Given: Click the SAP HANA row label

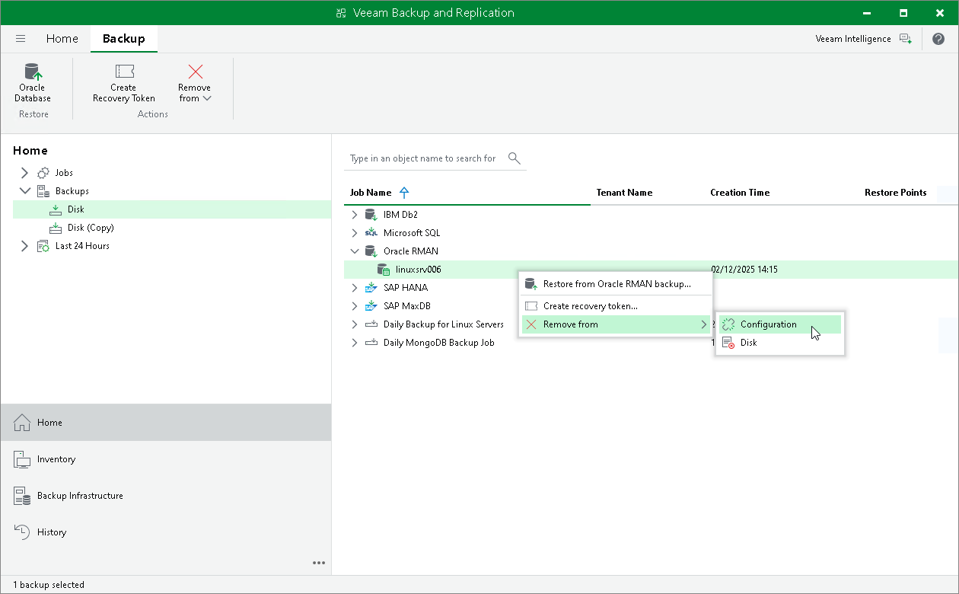Looking at the screenshot, I should point(406,288).
